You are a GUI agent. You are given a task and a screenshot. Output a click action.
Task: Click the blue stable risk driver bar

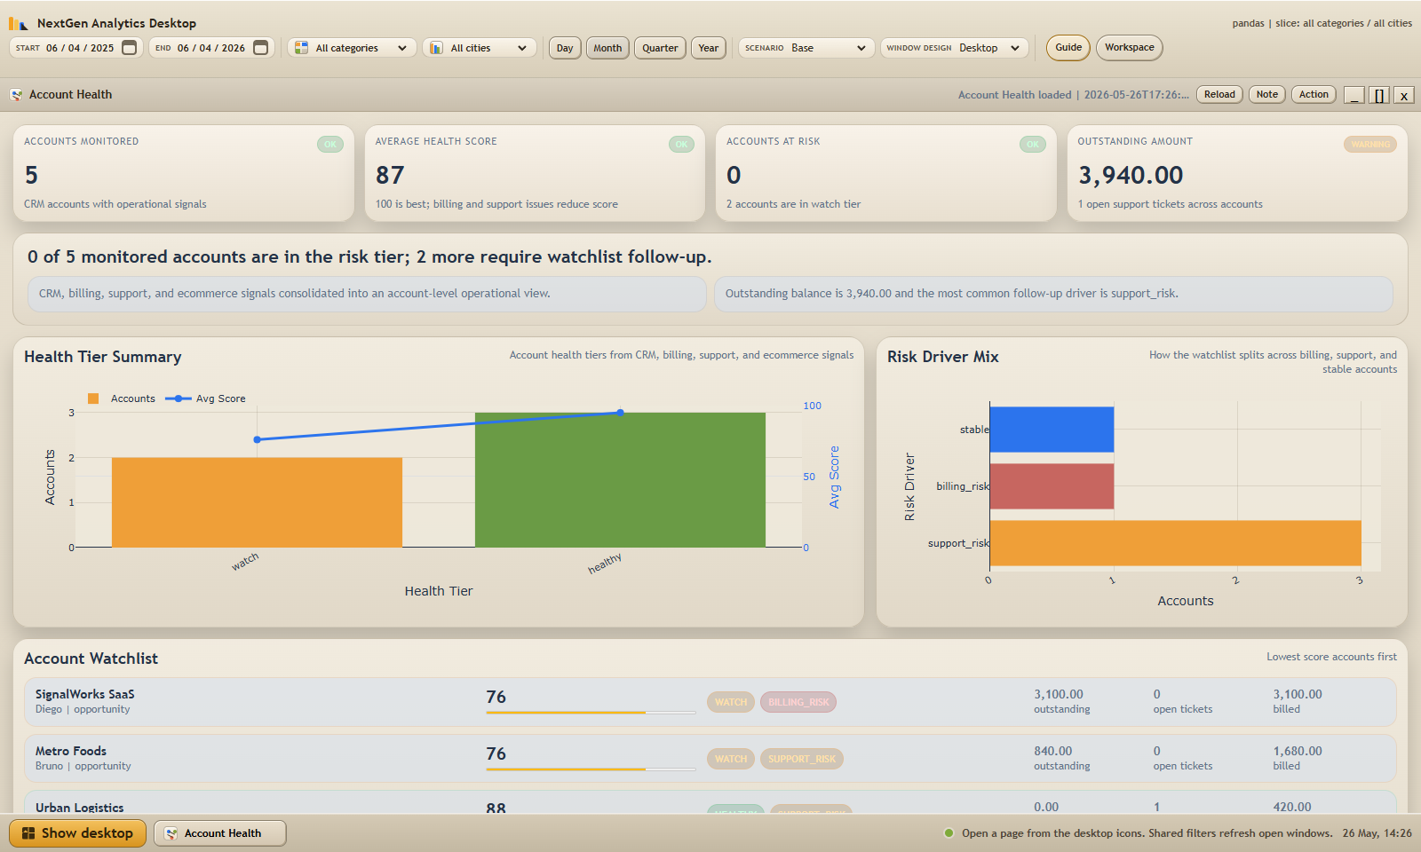point(1052,430)
